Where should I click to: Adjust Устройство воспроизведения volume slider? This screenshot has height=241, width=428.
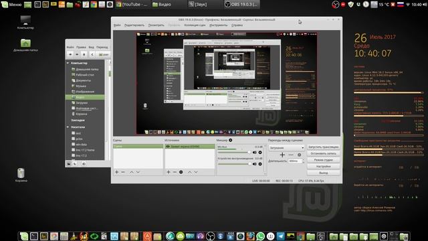coord(234,164)
